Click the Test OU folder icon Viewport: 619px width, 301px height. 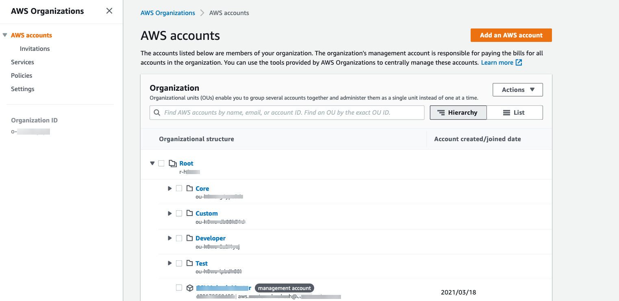click(189, 263)
